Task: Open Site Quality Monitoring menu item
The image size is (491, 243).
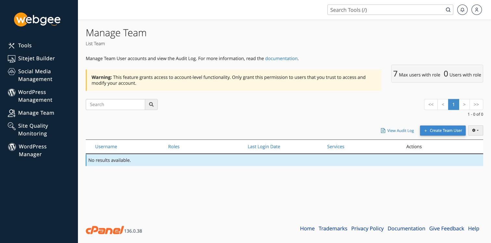Action: tap(33, 130)
